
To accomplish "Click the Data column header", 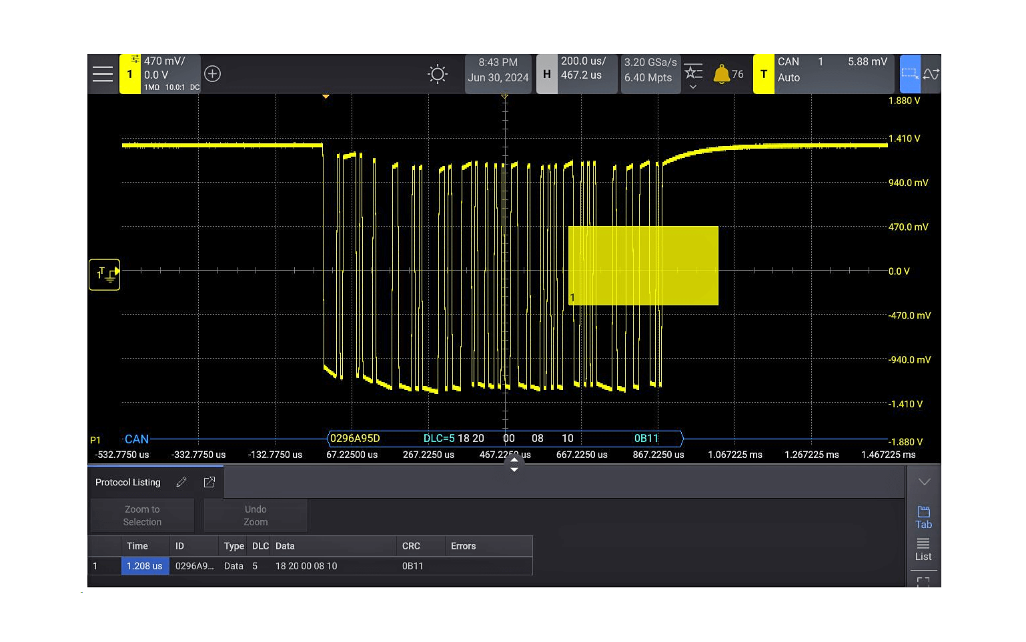I will (334, 546).
